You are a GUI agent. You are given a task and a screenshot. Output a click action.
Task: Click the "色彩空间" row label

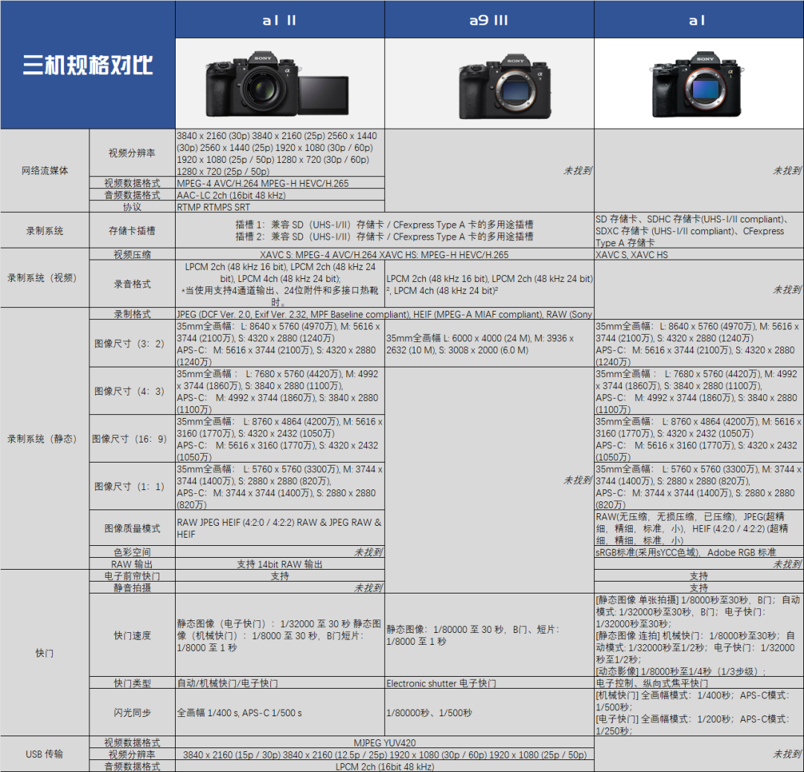133,552
